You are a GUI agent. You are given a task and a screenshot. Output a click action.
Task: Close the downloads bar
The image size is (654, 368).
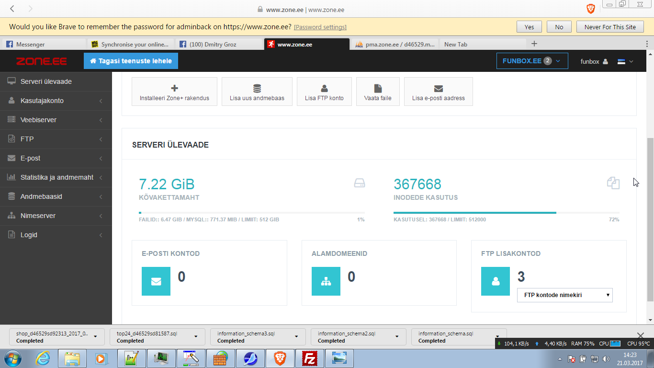pyautogui.click(x=641, y=335)
